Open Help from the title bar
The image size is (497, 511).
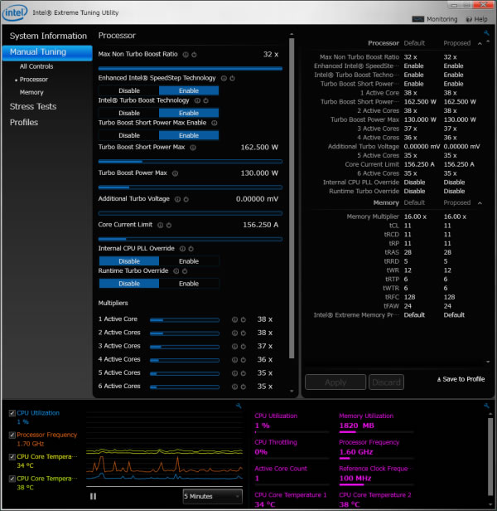(x=476, y=19)
